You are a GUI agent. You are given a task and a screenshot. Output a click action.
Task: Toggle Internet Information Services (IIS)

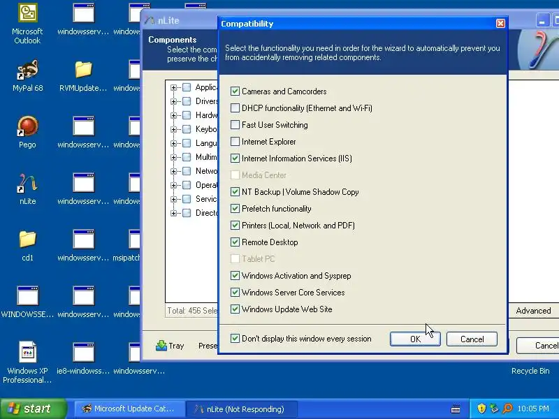click(x=235, y=159)
